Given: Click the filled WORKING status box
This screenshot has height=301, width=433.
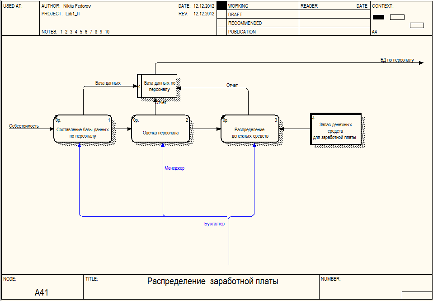Looking at the screenshot, I should (221, 6).
